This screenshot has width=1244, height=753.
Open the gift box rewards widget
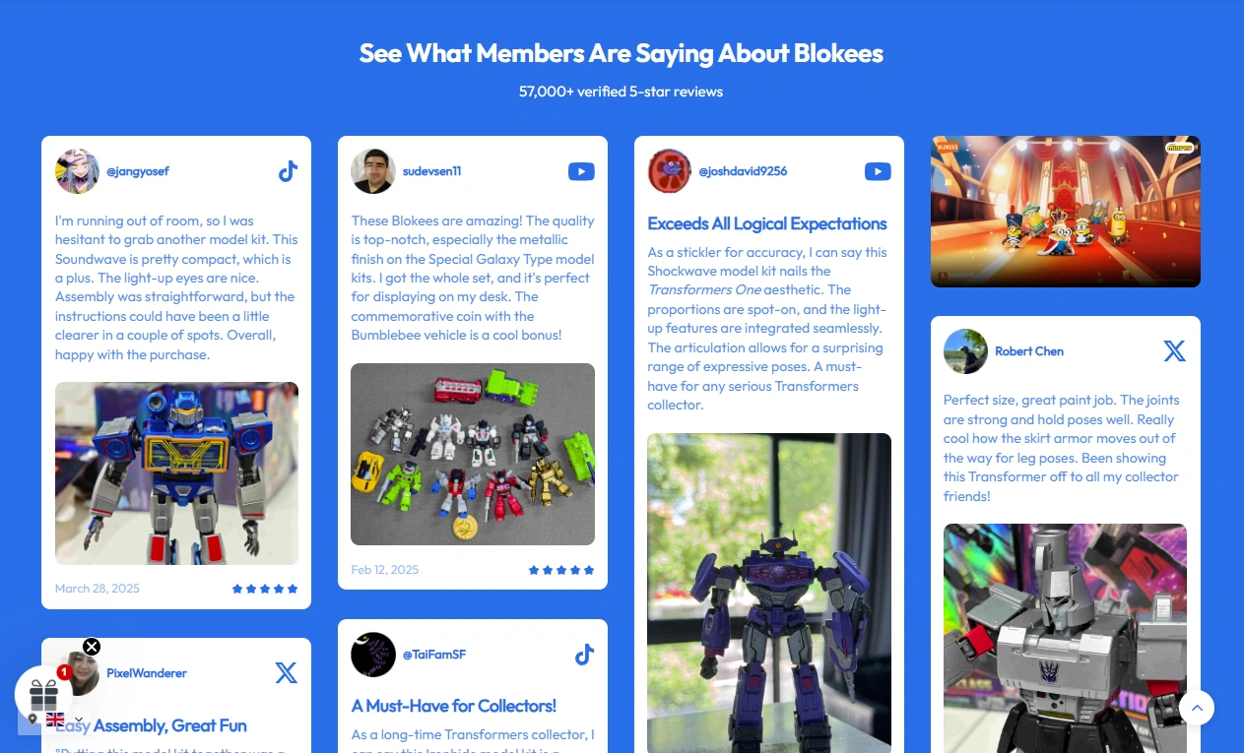(x=43, y=695)
